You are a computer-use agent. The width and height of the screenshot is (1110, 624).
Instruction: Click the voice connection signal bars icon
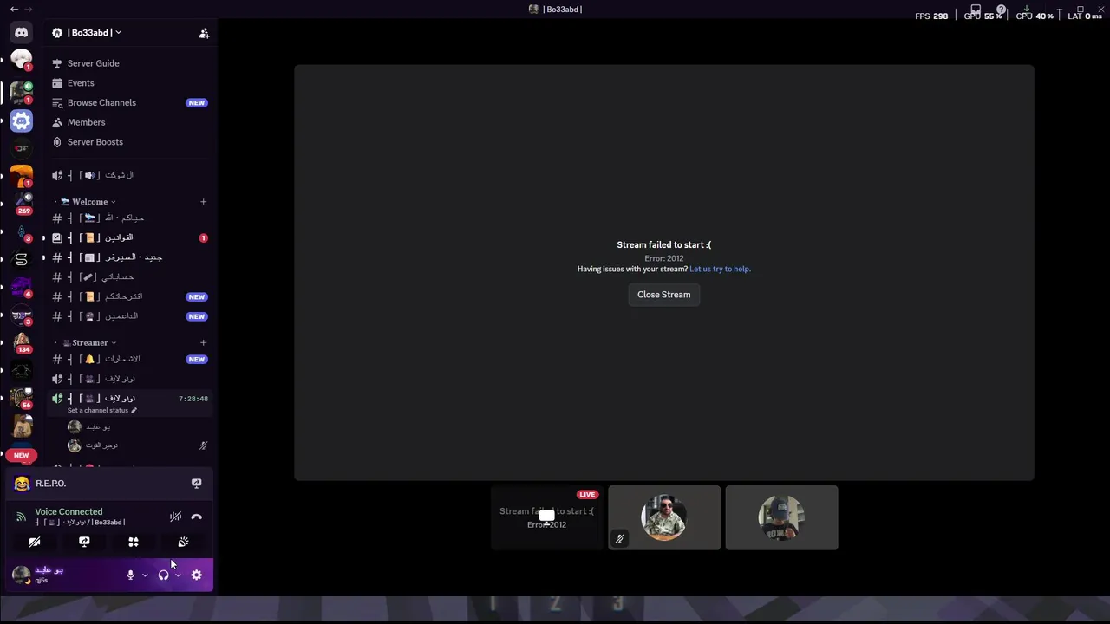coord(22,517)
